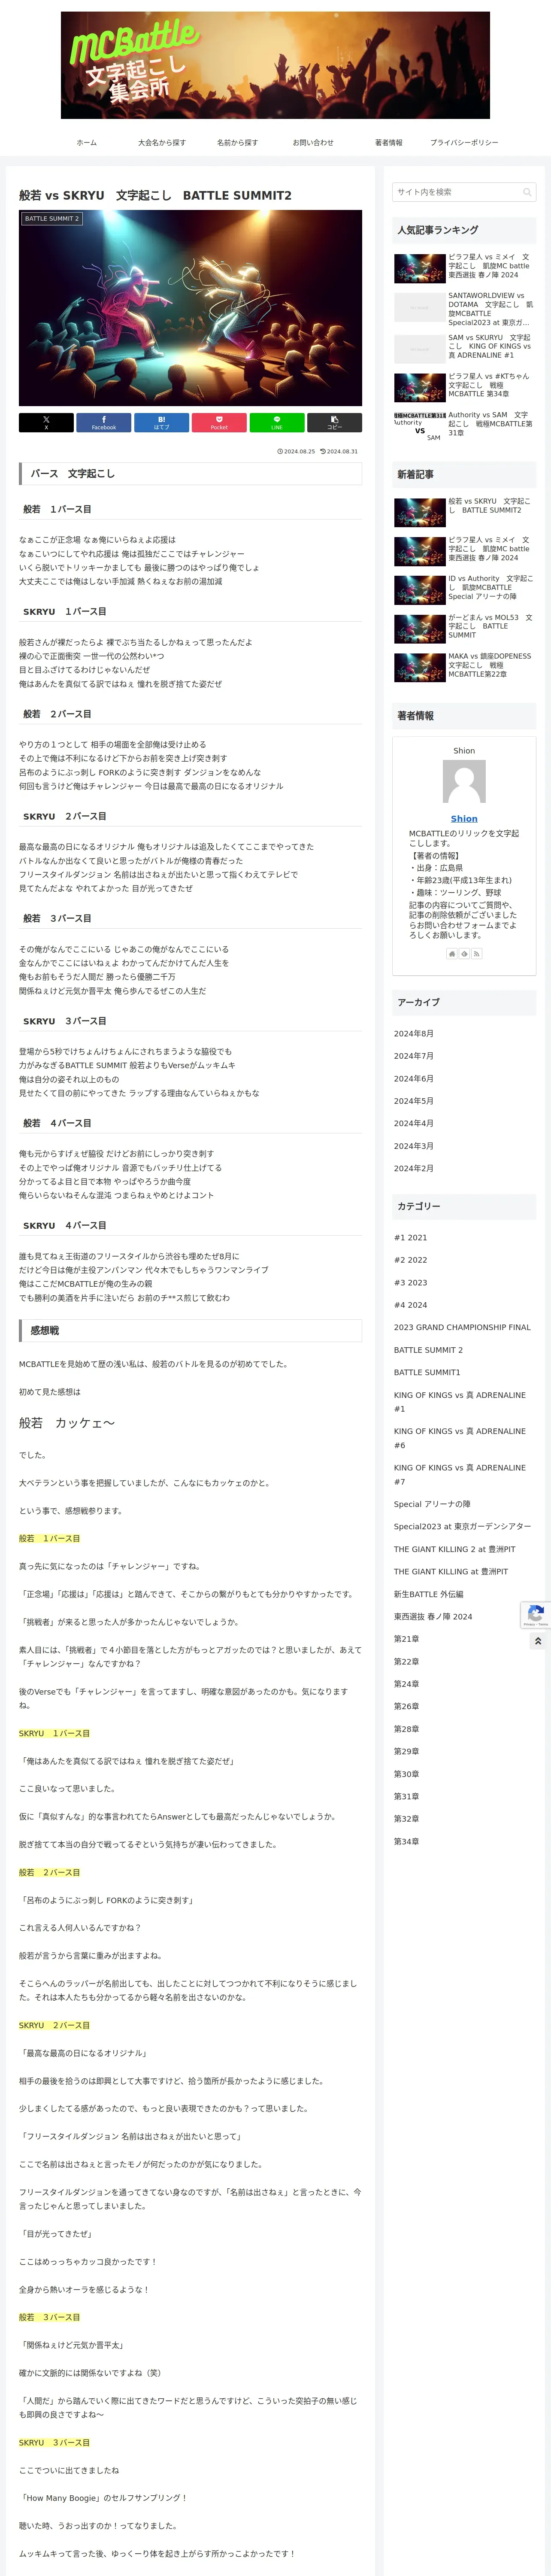Viewport: 551px width, 2576px height.
Task: Click the BATTLE SUMMIT 2 label on article image
Action: [51, 218]
